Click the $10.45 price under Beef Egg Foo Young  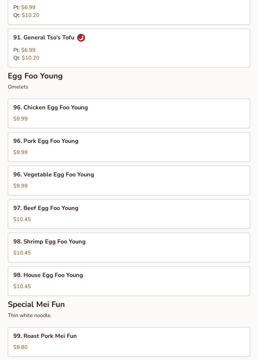click(22, 219)
